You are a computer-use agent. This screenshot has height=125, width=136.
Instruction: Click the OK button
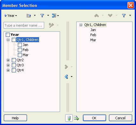tap(94, 118)
